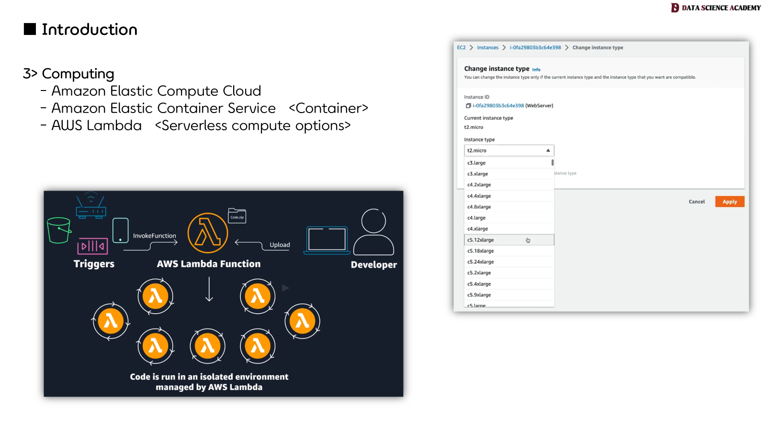This screenshot has height=431, width=766.
Task: Select c3.xlarge from the instance type list
Action: pyautogui.click(x=509, y=174)
